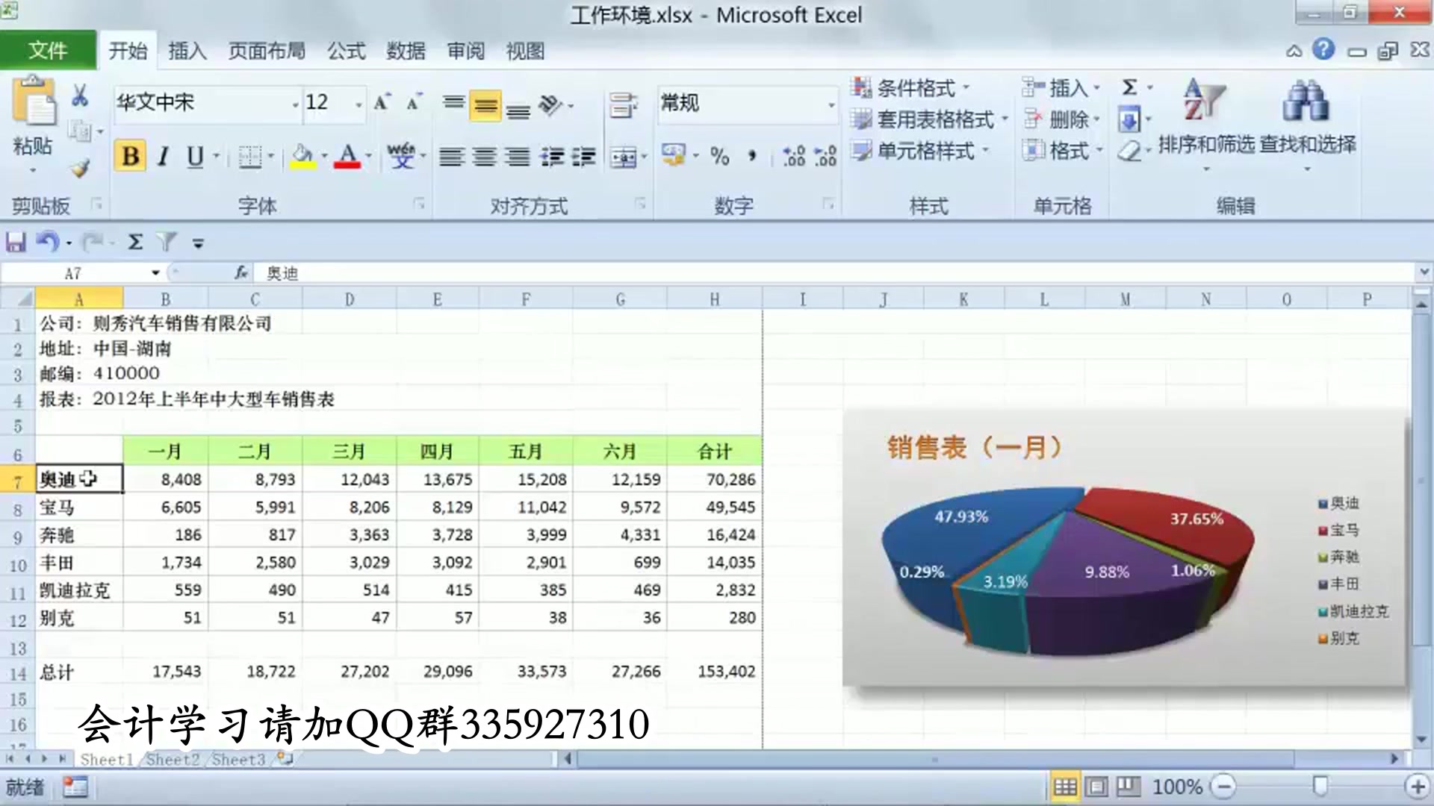1434x806 pixels.
Task: Click the AutoSum sigma icon in ribbon
Action: tap(1130, 87)
